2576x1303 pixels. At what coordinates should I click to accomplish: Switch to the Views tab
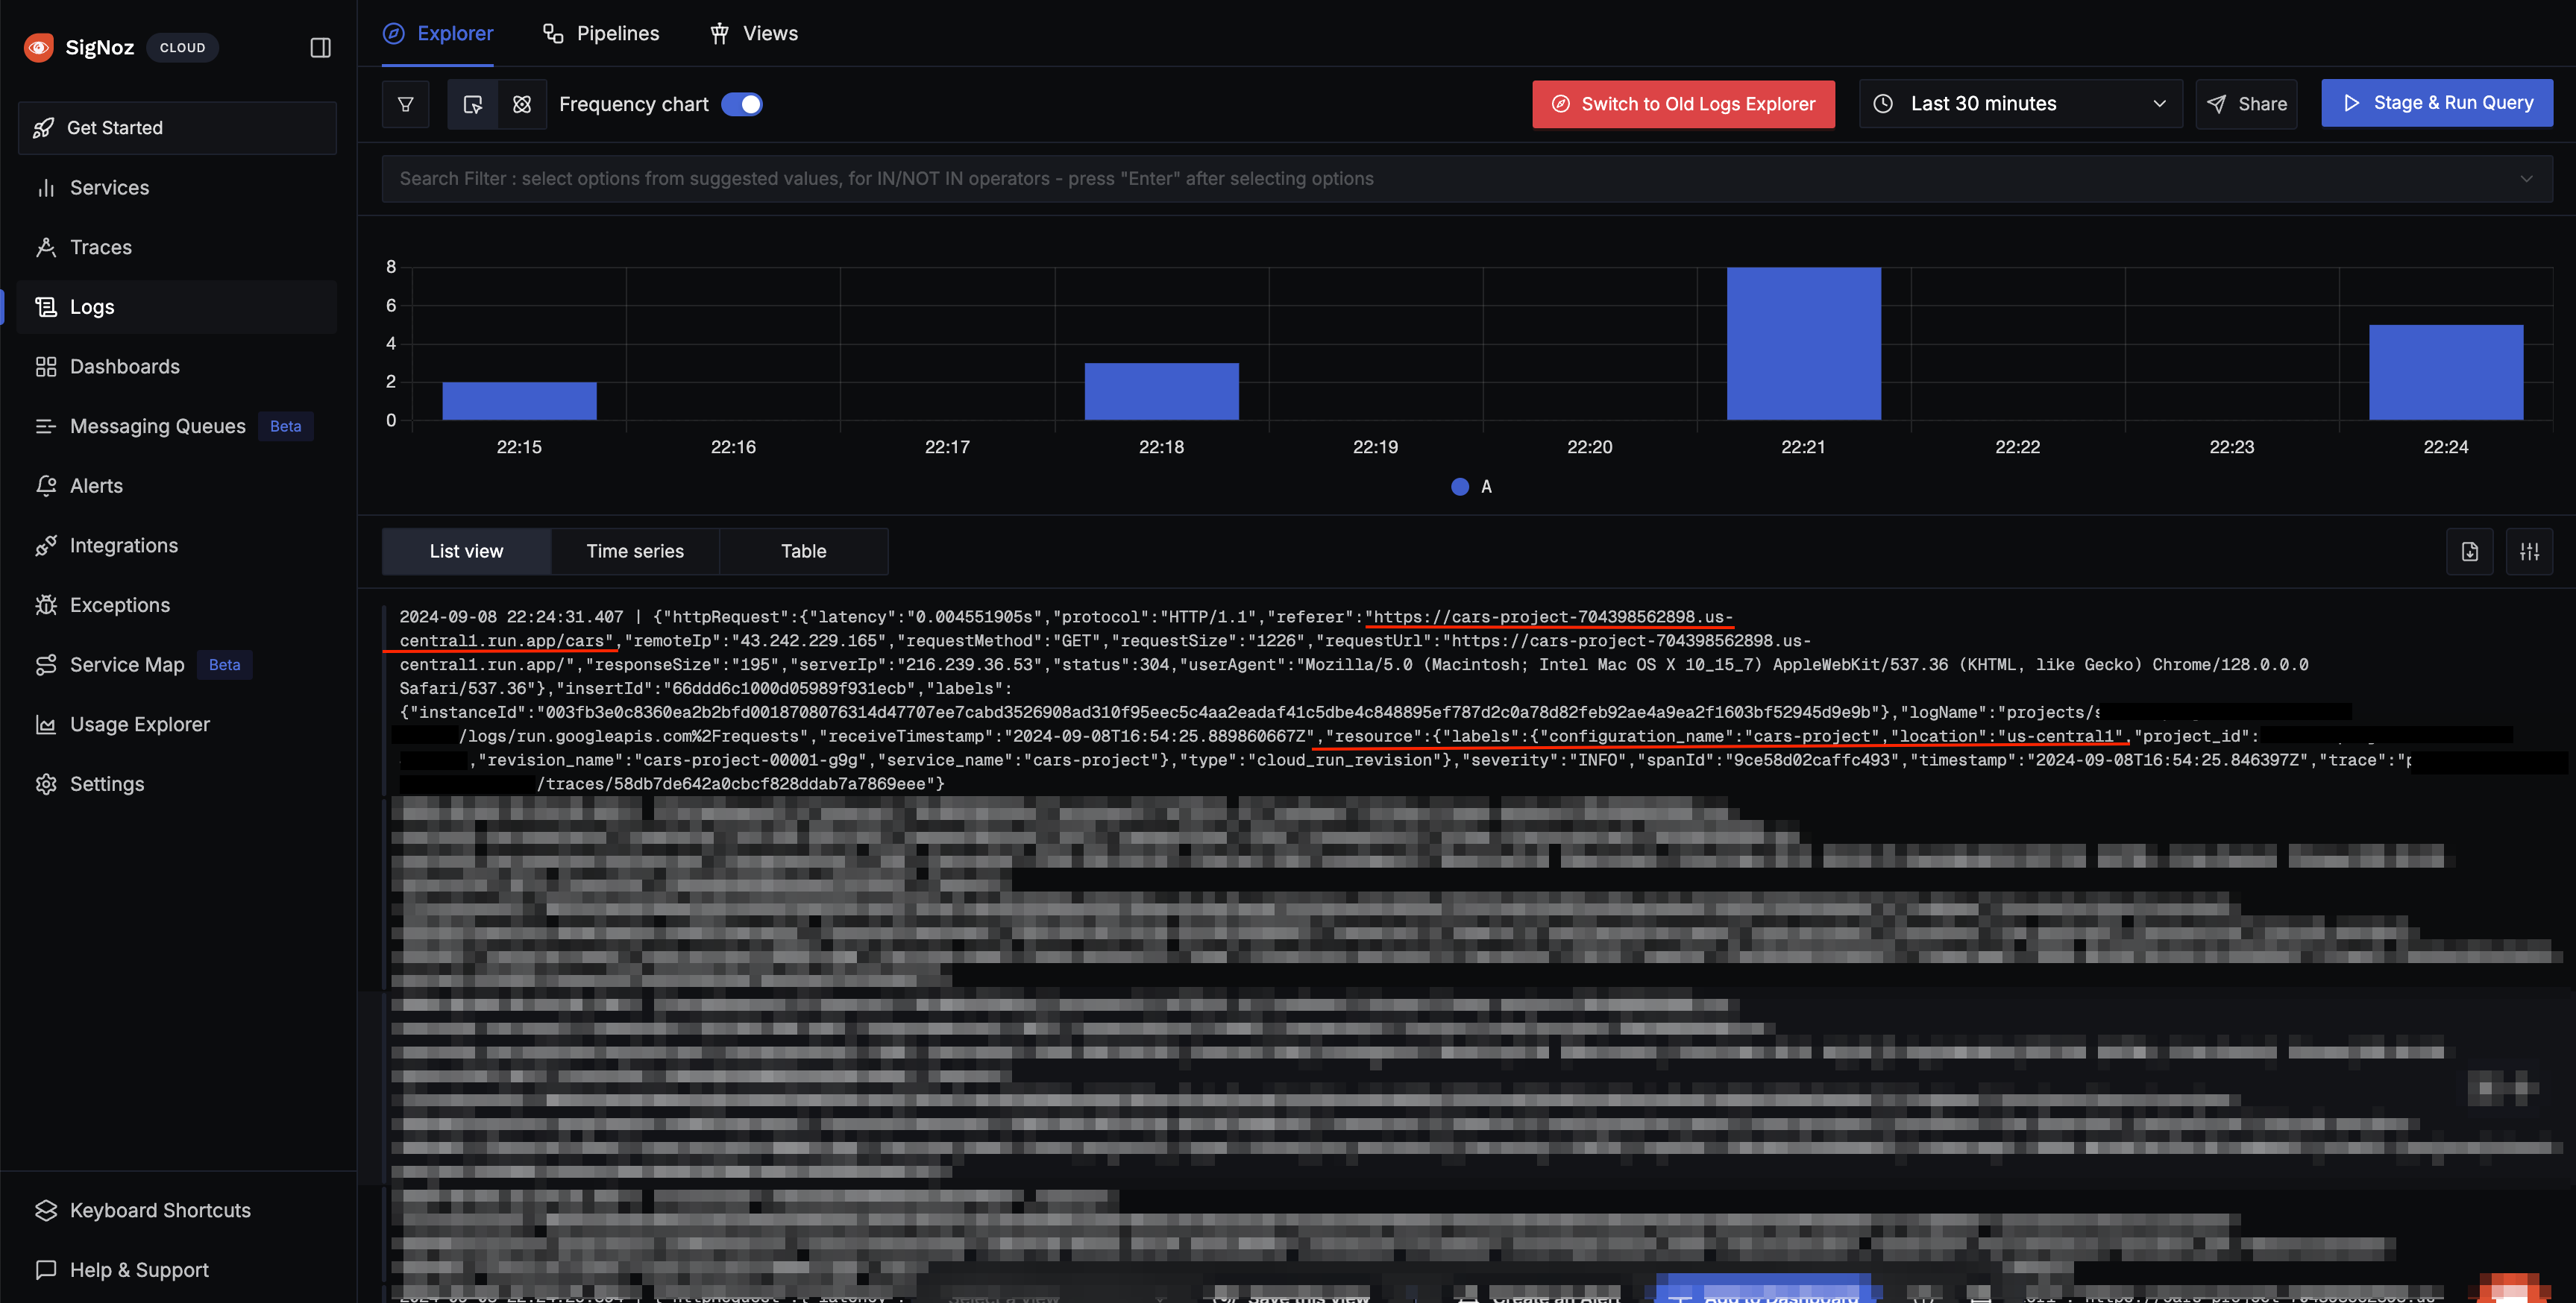(754, 33)
